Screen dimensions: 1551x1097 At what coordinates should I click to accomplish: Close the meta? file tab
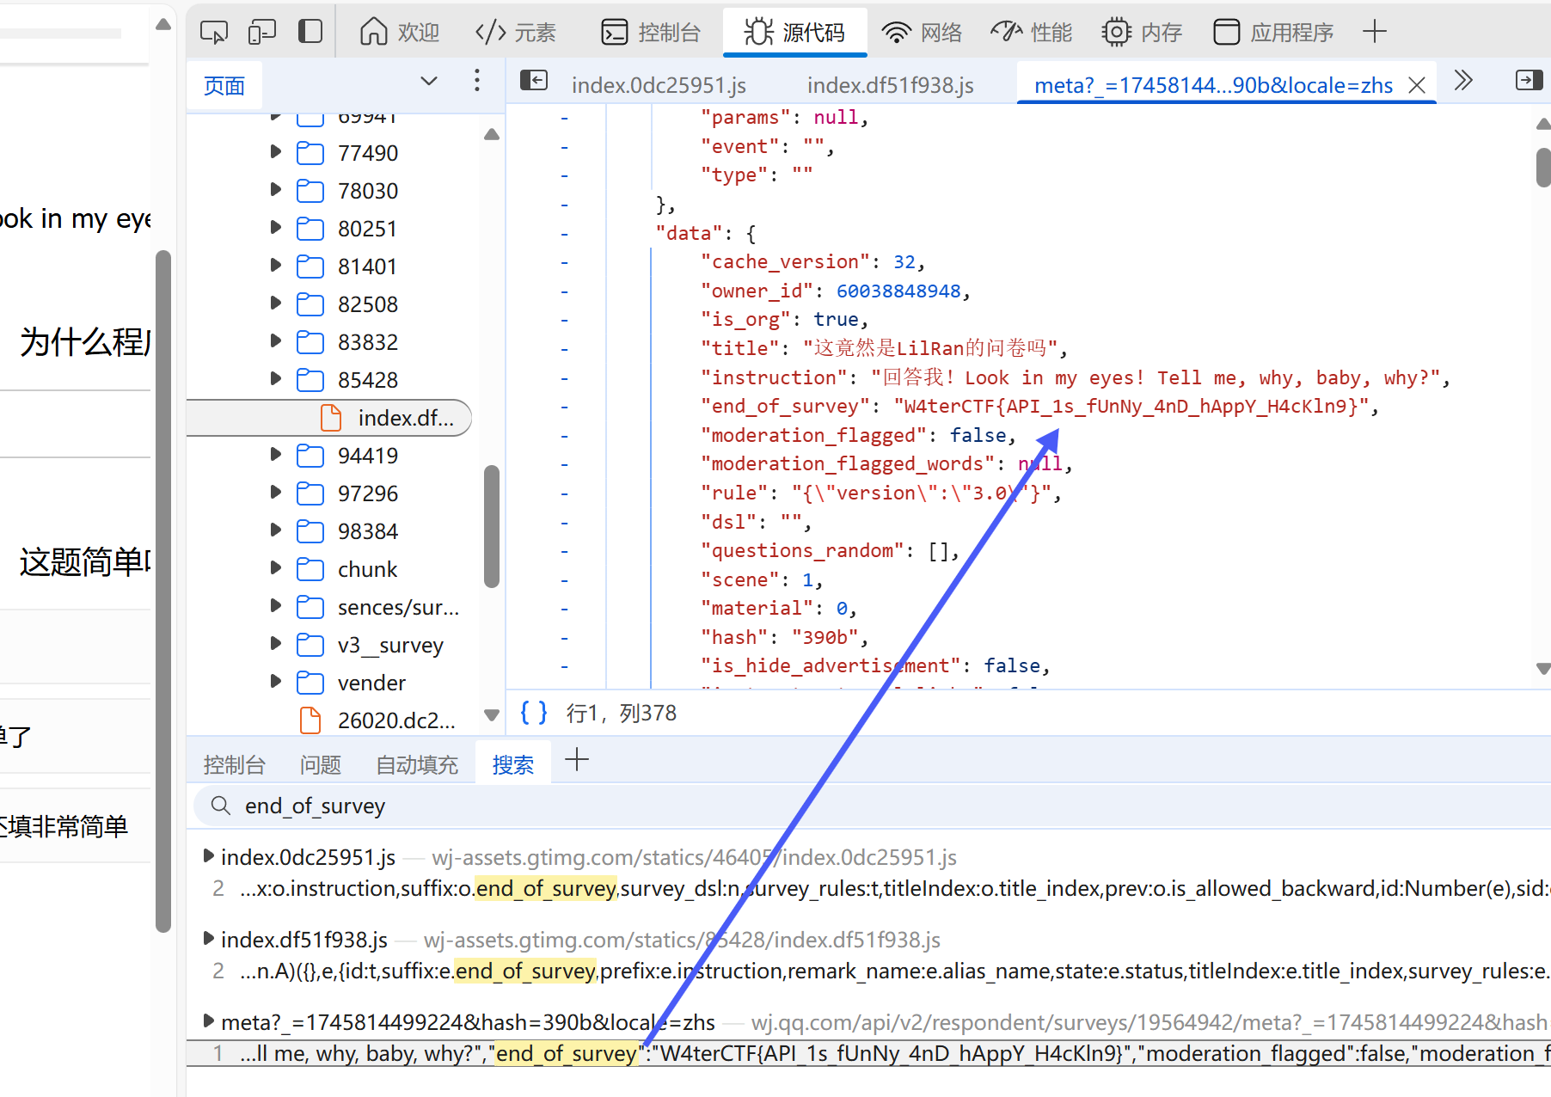pos(1417,85)
